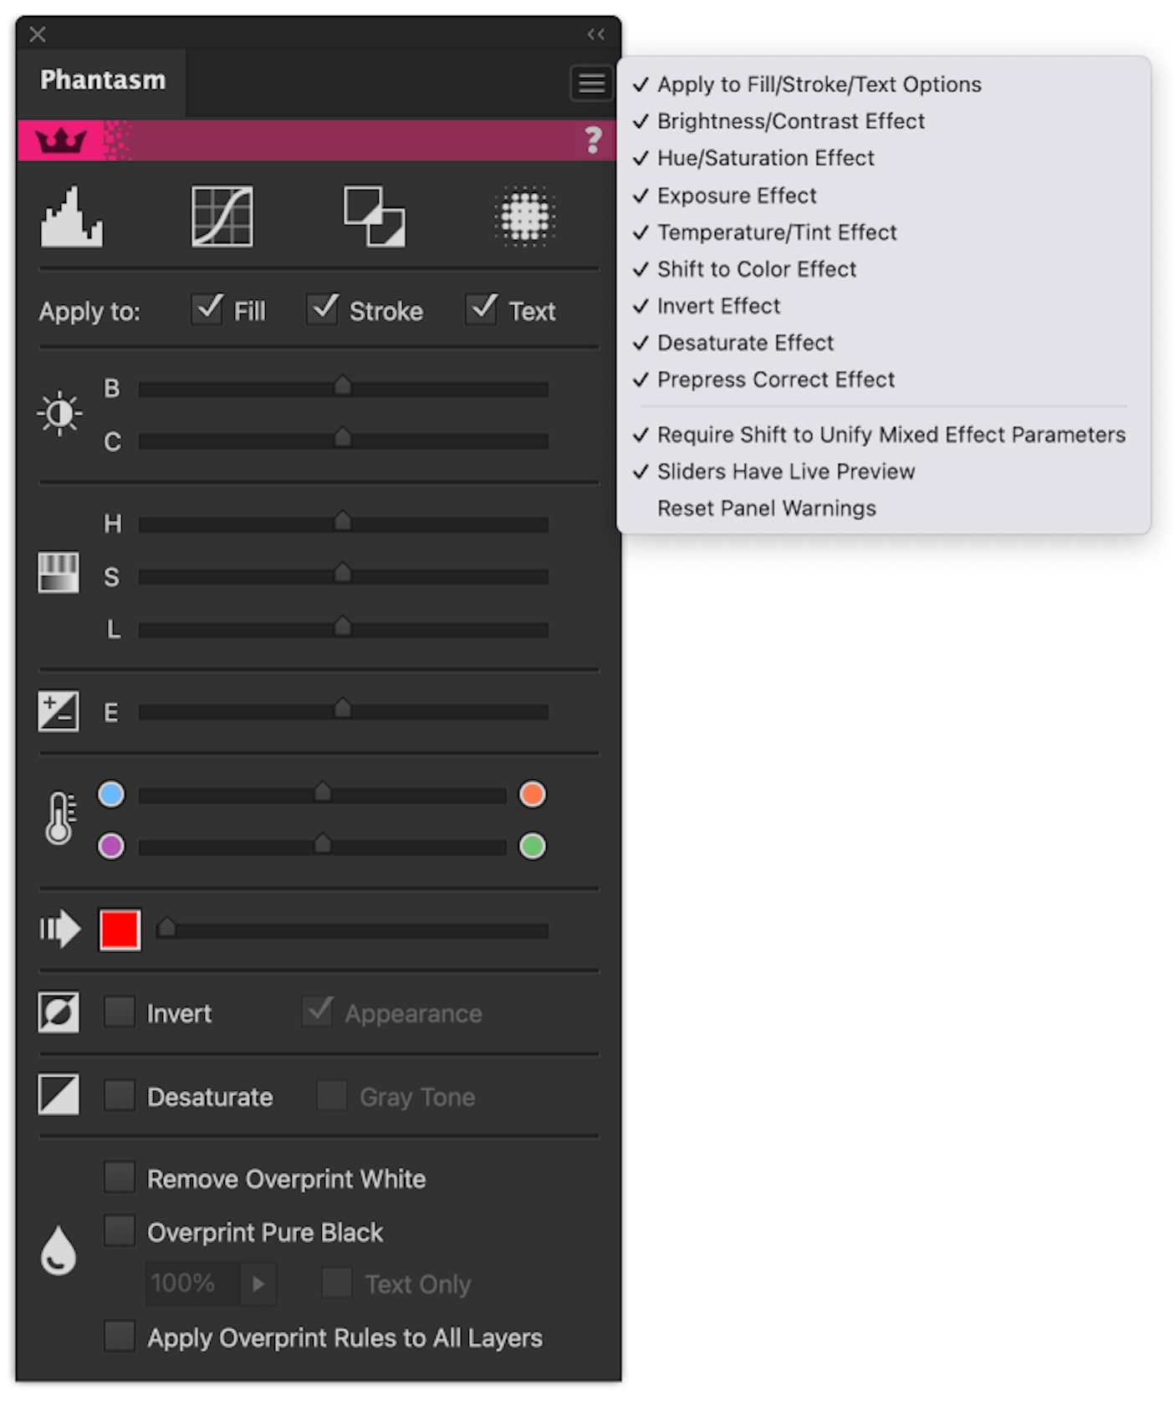Uncheck the Stroke checkbox
The height and width of the screenshot is (1401, 1174).
coord(324,308)
